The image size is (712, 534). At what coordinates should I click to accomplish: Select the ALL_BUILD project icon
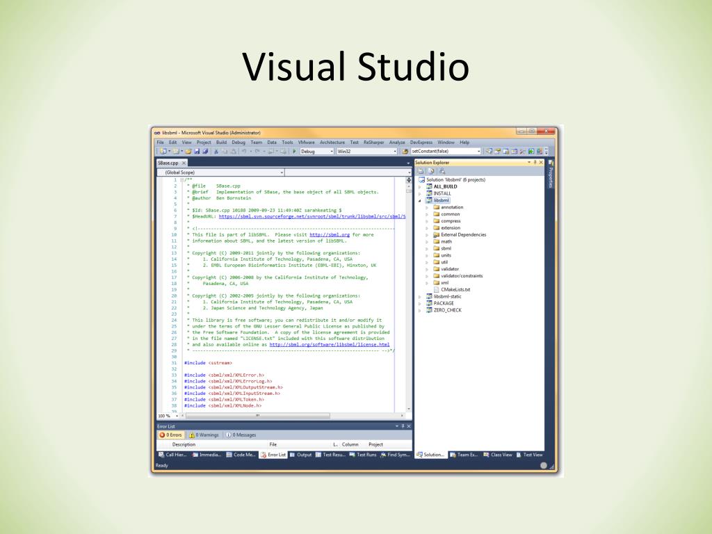pos(429,186)
